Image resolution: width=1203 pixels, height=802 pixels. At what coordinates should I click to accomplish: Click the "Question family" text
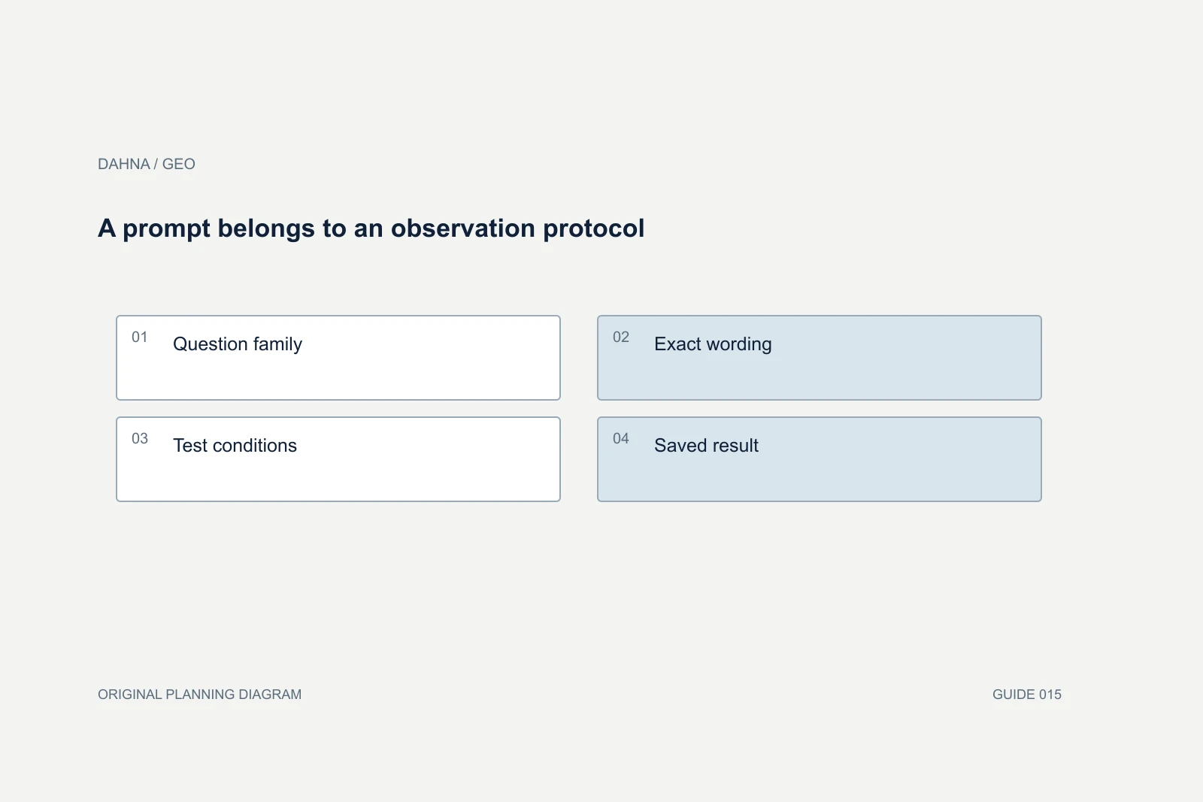click(x=238, y=344)
